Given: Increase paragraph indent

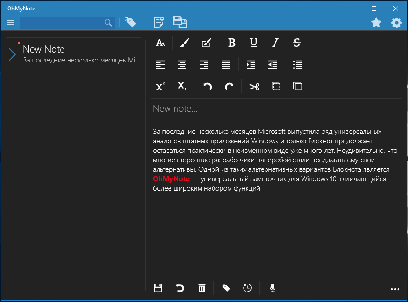Looking at the screenshot, I should pos(251,64).
